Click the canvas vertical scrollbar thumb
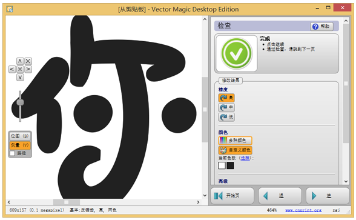Viewport: 356px width, 220px height. 205,110
